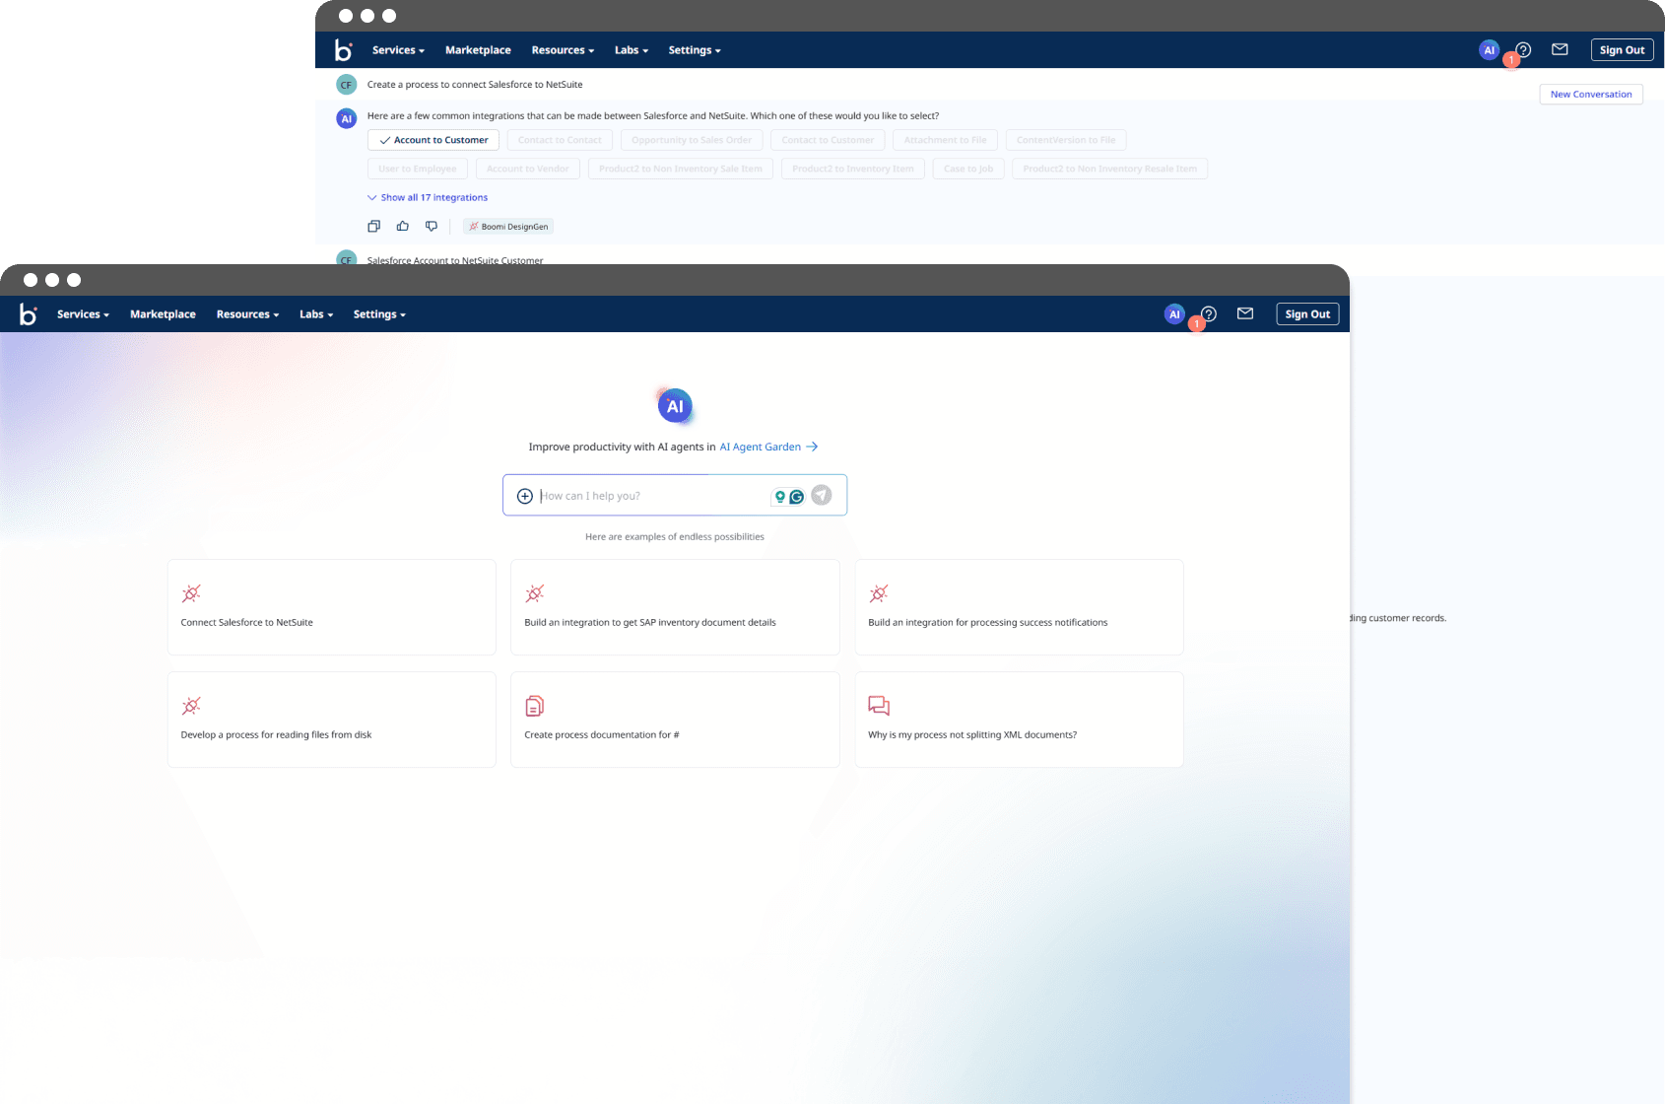Open the Settings dropdown in the back window
This screenshot has width=1665, height=1104.
694,50
